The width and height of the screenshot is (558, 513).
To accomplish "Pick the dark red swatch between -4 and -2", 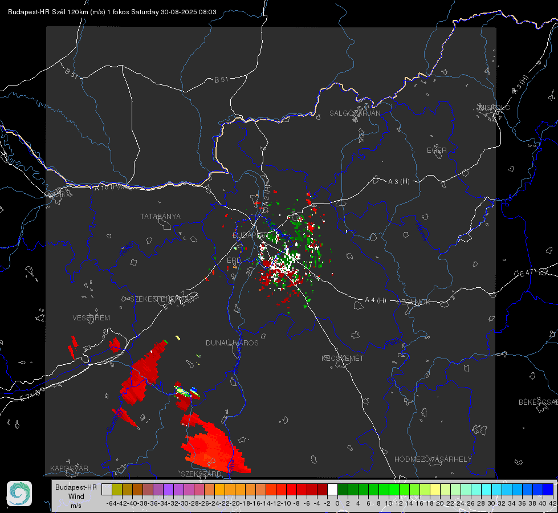I will click(322, 489).
